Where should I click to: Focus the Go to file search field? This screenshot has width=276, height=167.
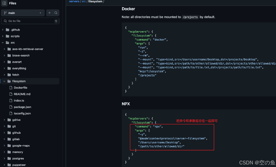pos(31,21)
